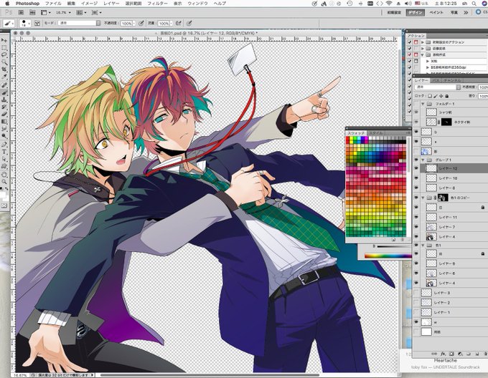
Task: Click the foreground color square in toolbox
Action: coord(3,195)
